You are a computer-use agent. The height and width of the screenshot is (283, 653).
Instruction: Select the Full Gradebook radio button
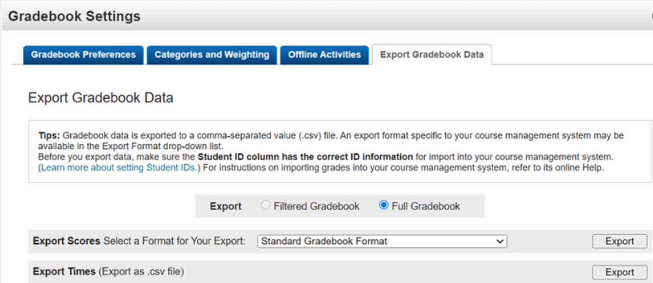click(384, 206)
